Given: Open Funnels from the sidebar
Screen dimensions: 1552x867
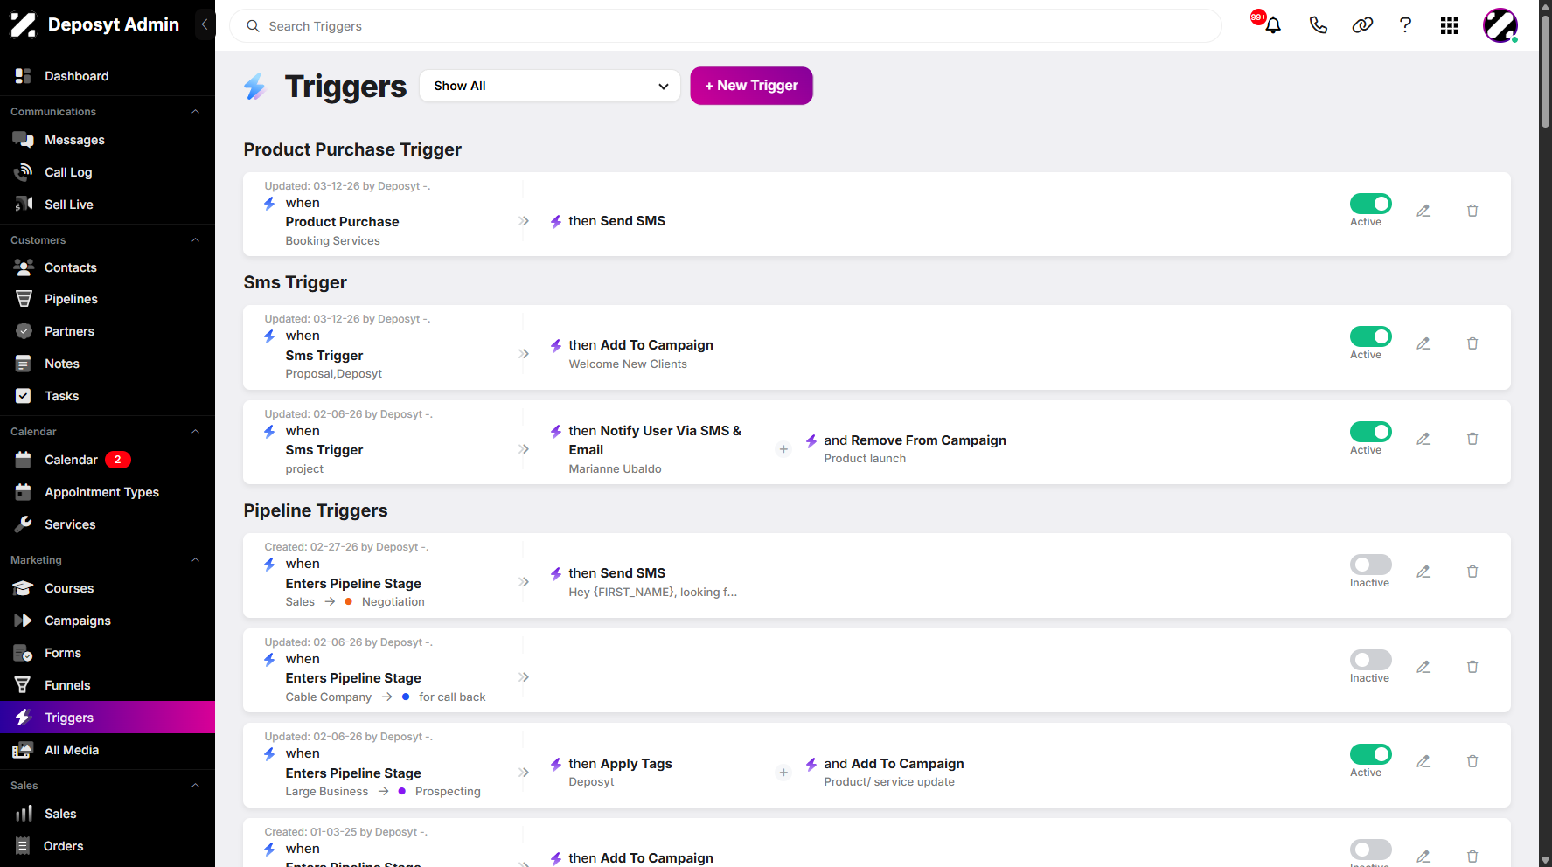Looking at the screenshot, I should [108, 685].
